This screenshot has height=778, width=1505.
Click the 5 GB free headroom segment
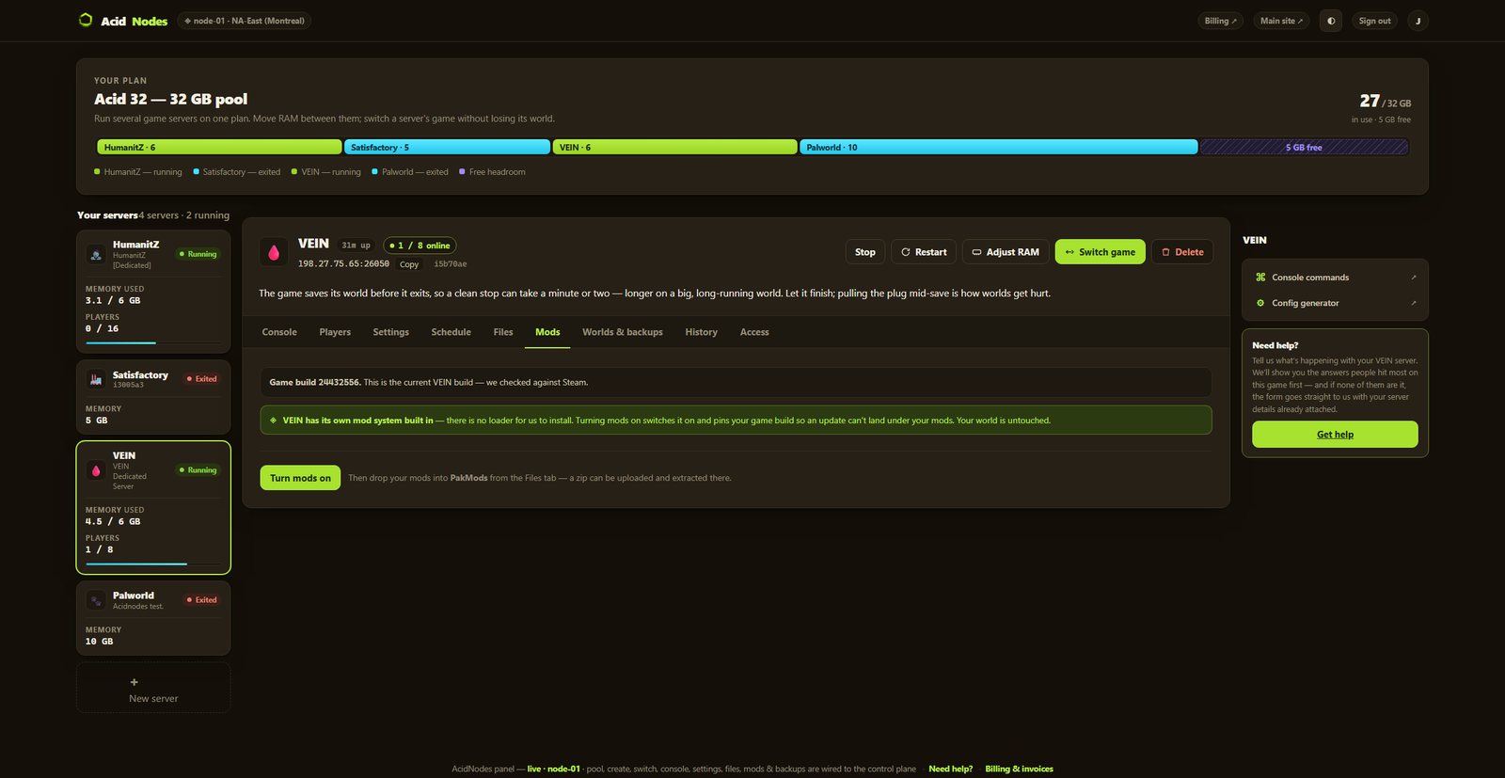pos(1304,147)
